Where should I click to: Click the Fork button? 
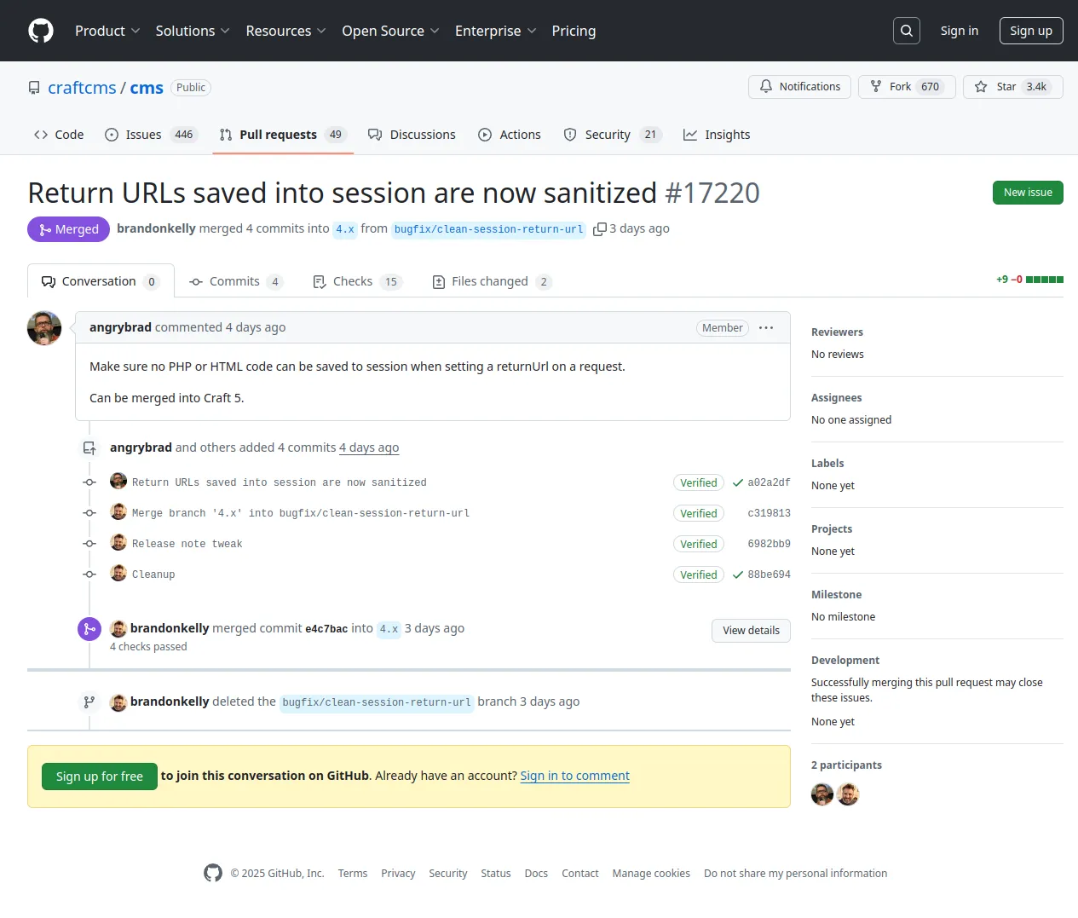(x=907, y=87)
